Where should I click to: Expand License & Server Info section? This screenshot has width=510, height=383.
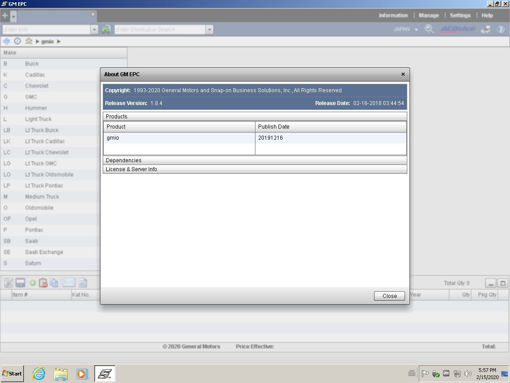click(255, 169)
